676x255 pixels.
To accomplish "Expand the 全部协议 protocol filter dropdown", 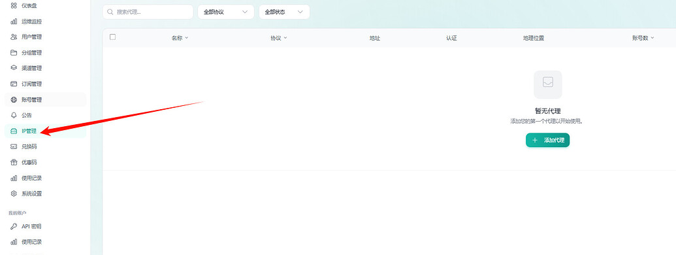I will point(226,12).
